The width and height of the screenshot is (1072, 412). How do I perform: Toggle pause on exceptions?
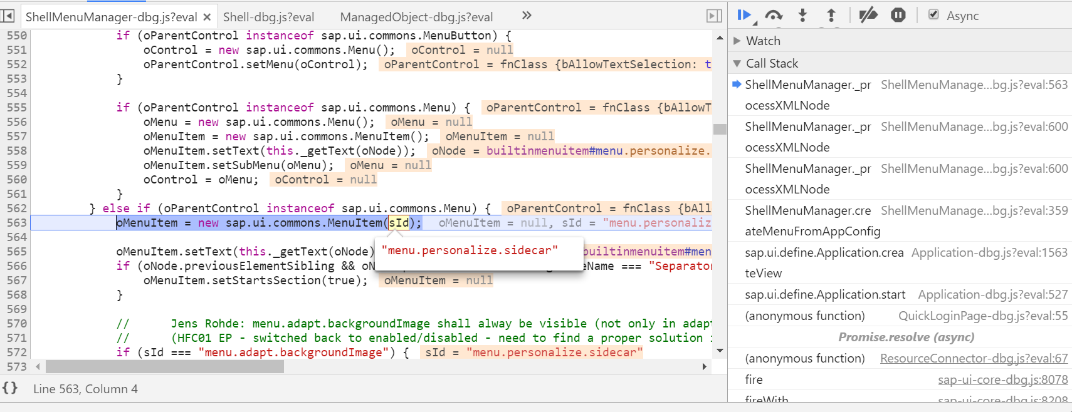point(898,15)
